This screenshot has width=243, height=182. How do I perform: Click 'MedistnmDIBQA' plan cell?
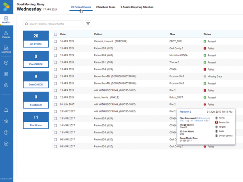[x=179, y=55]
